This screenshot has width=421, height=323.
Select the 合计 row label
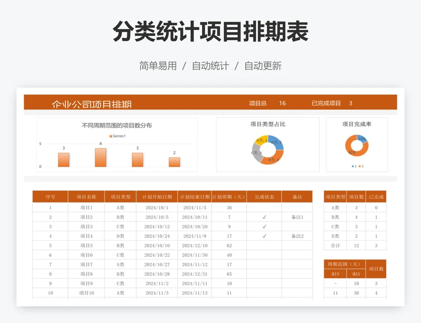335,246
